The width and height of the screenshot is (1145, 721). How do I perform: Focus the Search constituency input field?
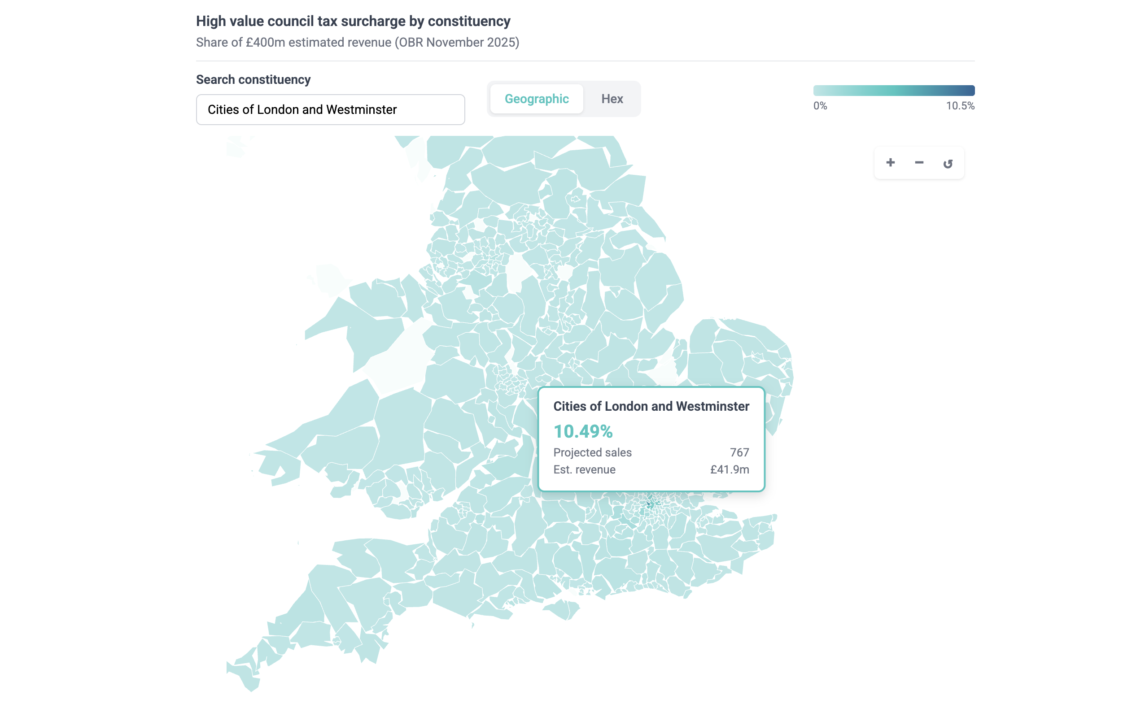[x=330, y=110]
